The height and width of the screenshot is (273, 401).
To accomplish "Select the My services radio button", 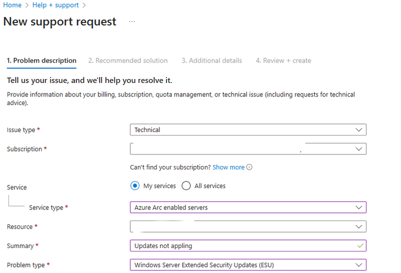I will click(135, 186).
